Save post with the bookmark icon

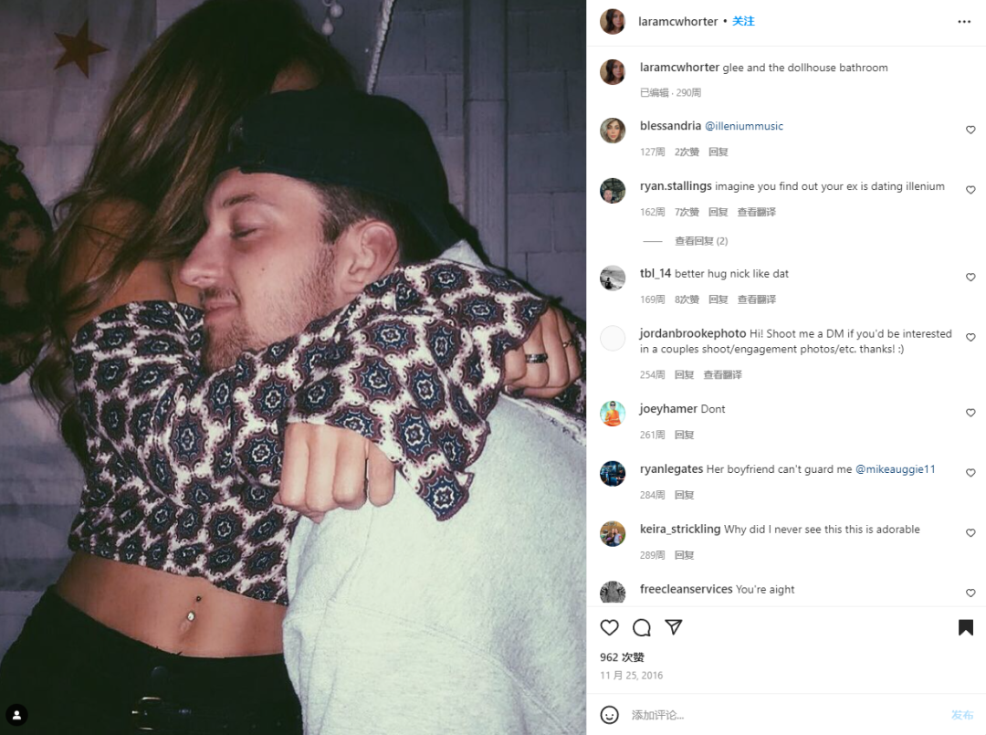point(965,627)
